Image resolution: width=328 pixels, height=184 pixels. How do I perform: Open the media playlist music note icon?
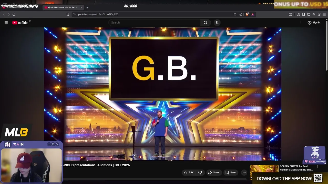(x=299, y=14)
